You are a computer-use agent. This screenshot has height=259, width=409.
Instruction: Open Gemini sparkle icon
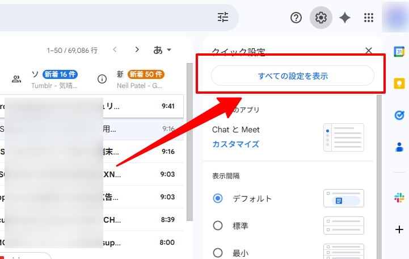coord(345,18)
